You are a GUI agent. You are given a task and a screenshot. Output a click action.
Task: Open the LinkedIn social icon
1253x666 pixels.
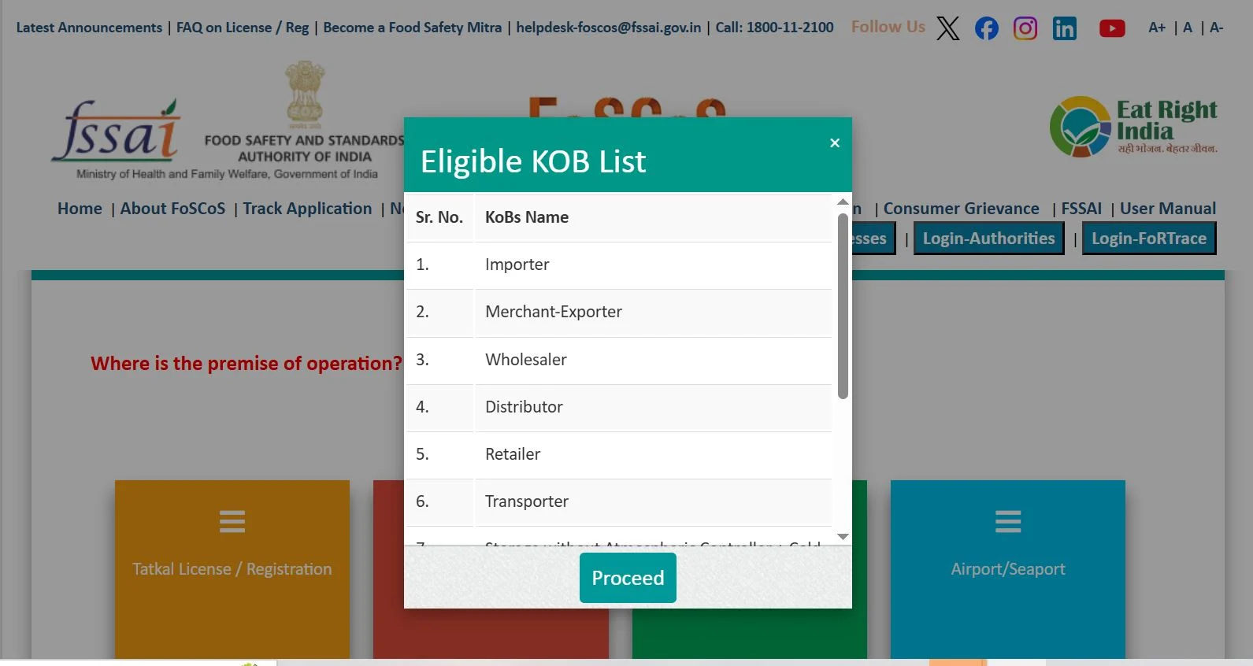click(x=1064, y=28)
